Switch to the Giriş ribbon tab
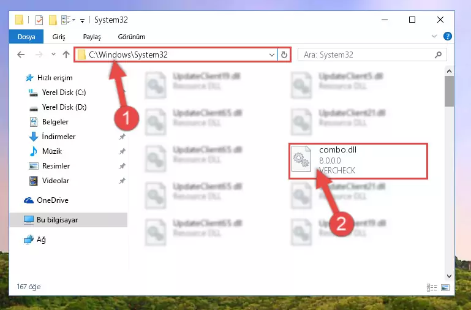Image resolution: width=471 pixels, height=310 pixels. (x=59, y=37)
